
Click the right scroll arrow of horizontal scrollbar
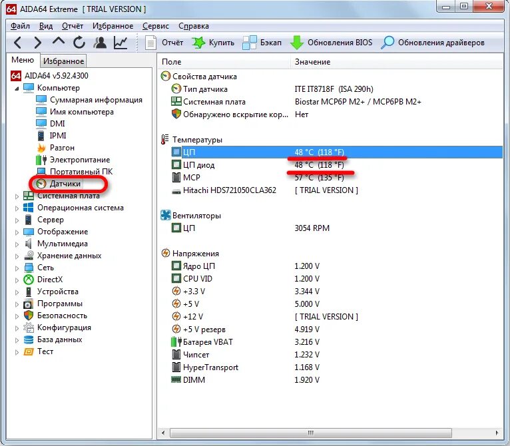coord(497,433)
